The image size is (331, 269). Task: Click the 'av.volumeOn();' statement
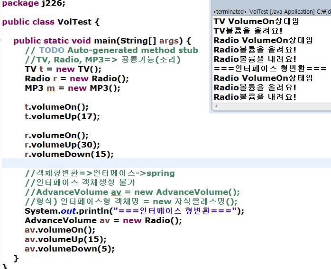pos(60,230)
